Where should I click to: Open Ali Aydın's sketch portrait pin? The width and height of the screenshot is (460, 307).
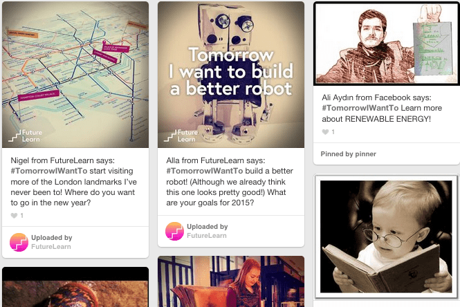click(x=386, y=43)
